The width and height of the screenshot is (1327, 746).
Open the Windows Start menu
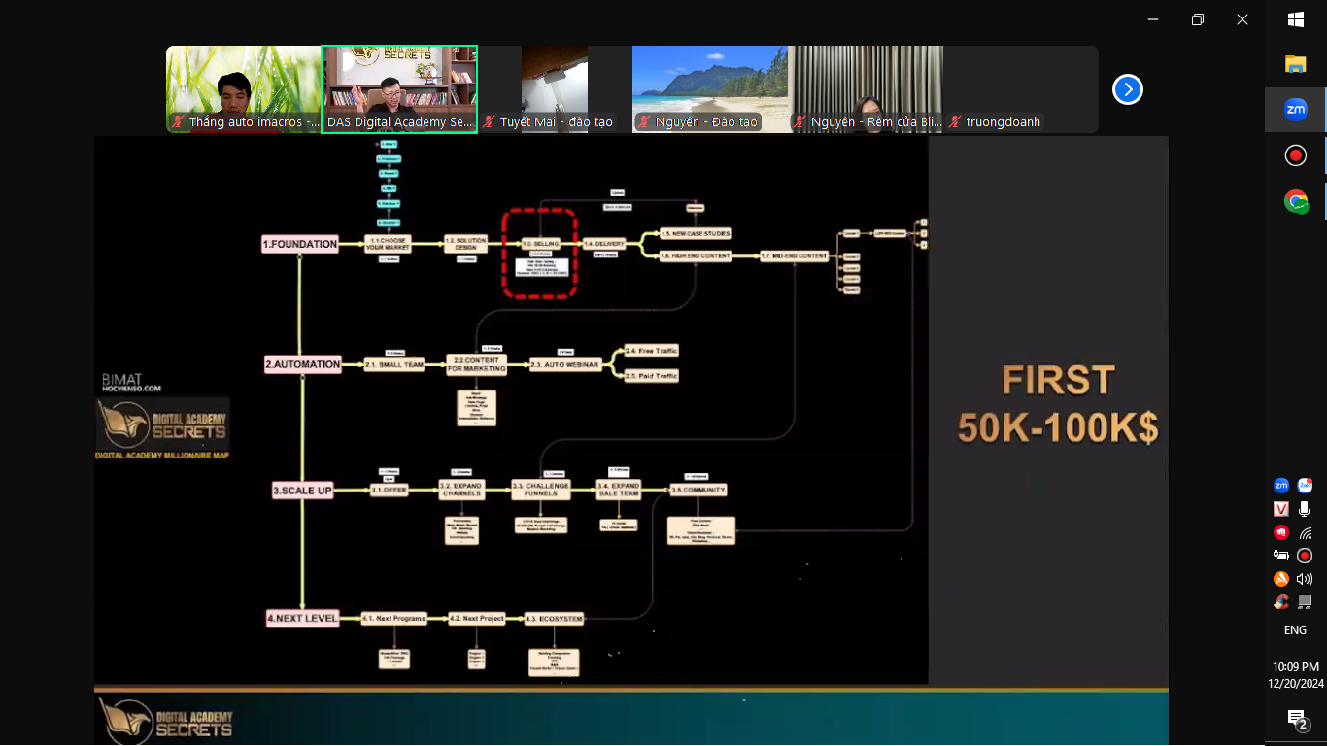point(1295,19)
